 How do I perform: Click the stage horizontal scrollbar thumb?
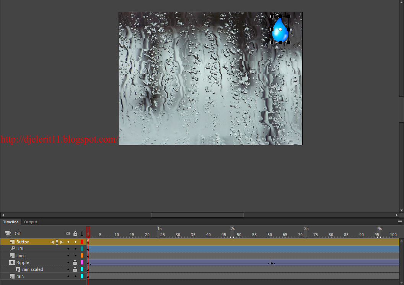[x=197, y=215]
